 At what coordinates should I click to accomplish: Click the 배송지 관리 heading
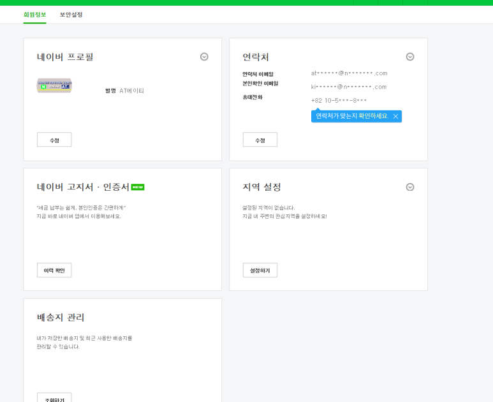pyautogui.click(x=61, y=317)
